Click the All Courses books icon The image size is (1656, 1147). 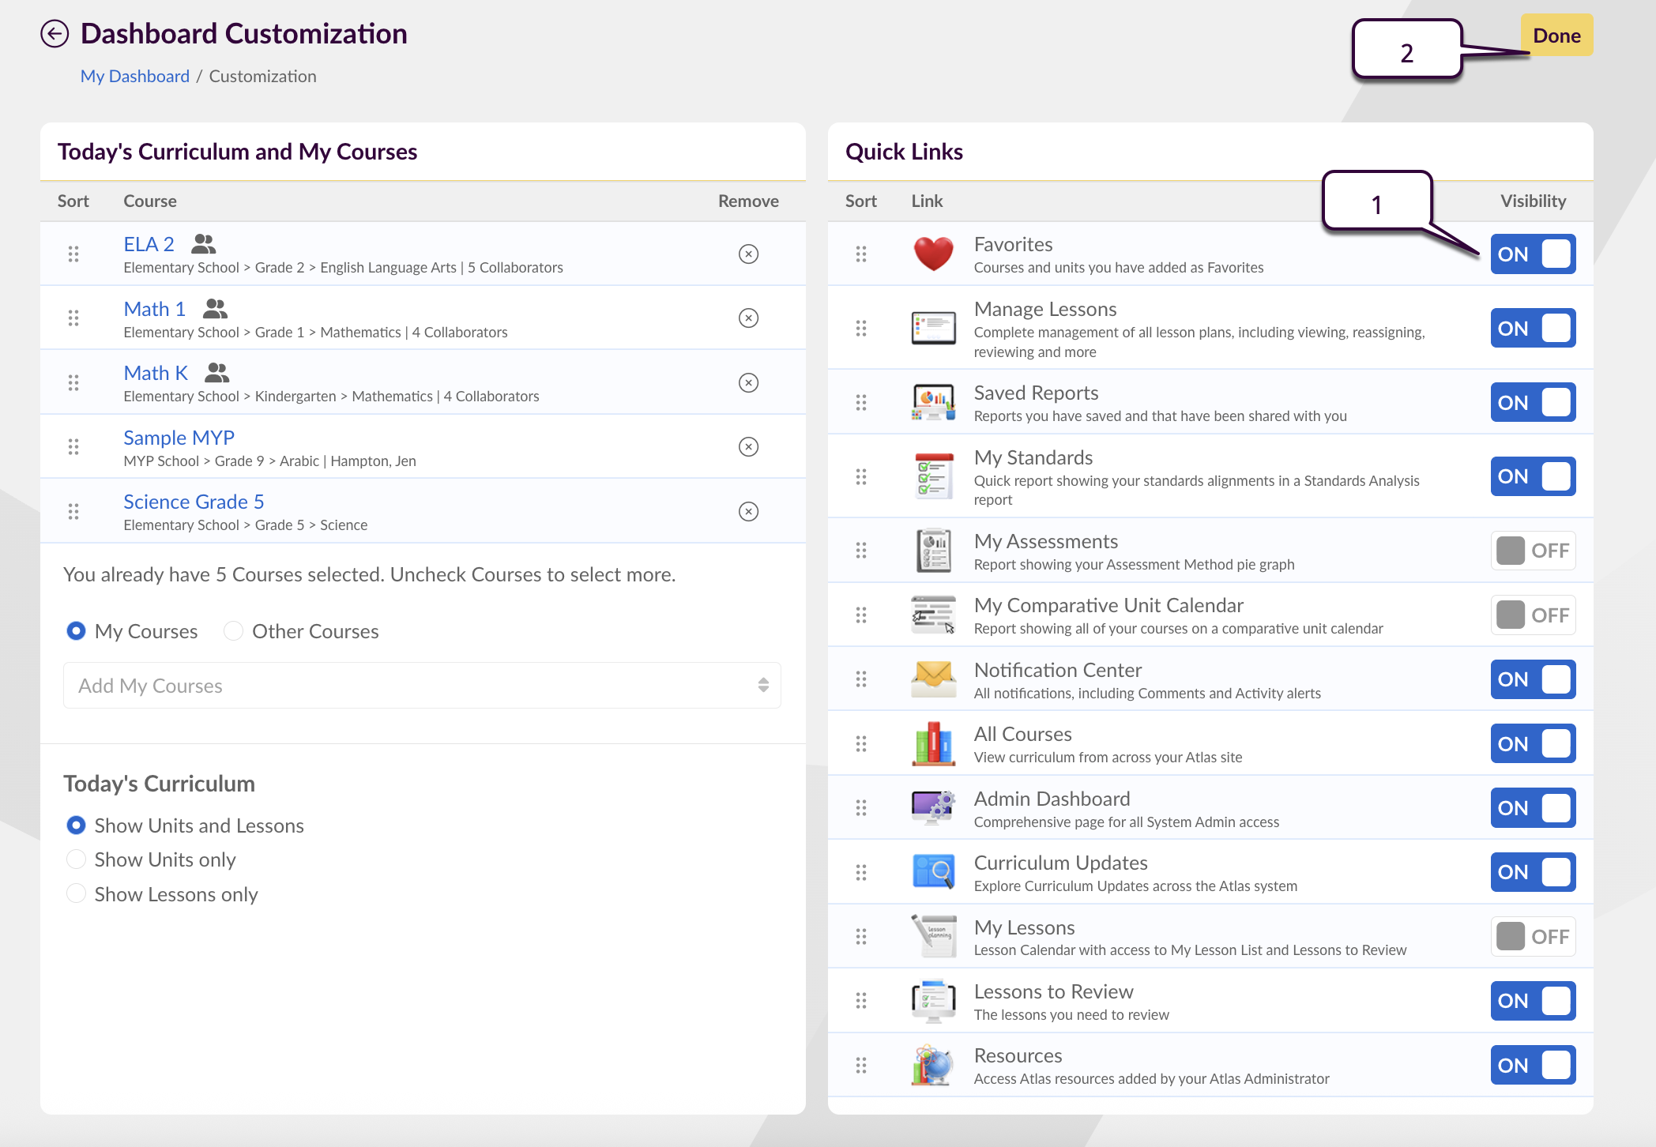[933, 744]
